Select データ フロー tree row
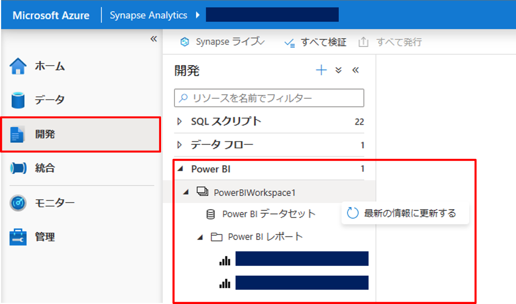Image resolution: width=516 pixels, height=304 pixels. [269, 145]
